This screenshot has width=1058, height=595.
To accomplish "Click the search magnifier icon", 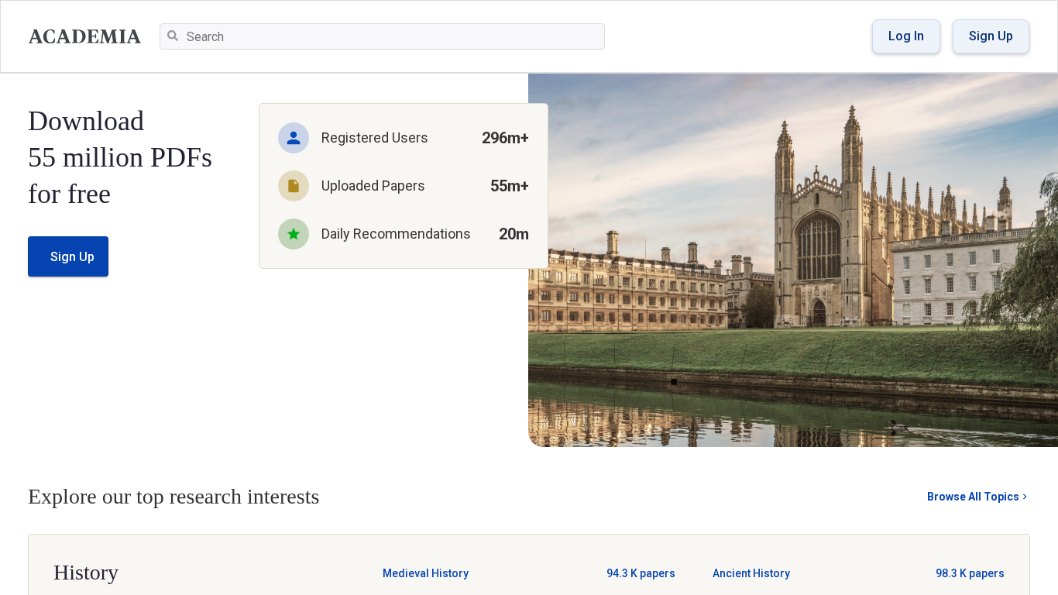I will pyautogui.click(x=173, y=36).
